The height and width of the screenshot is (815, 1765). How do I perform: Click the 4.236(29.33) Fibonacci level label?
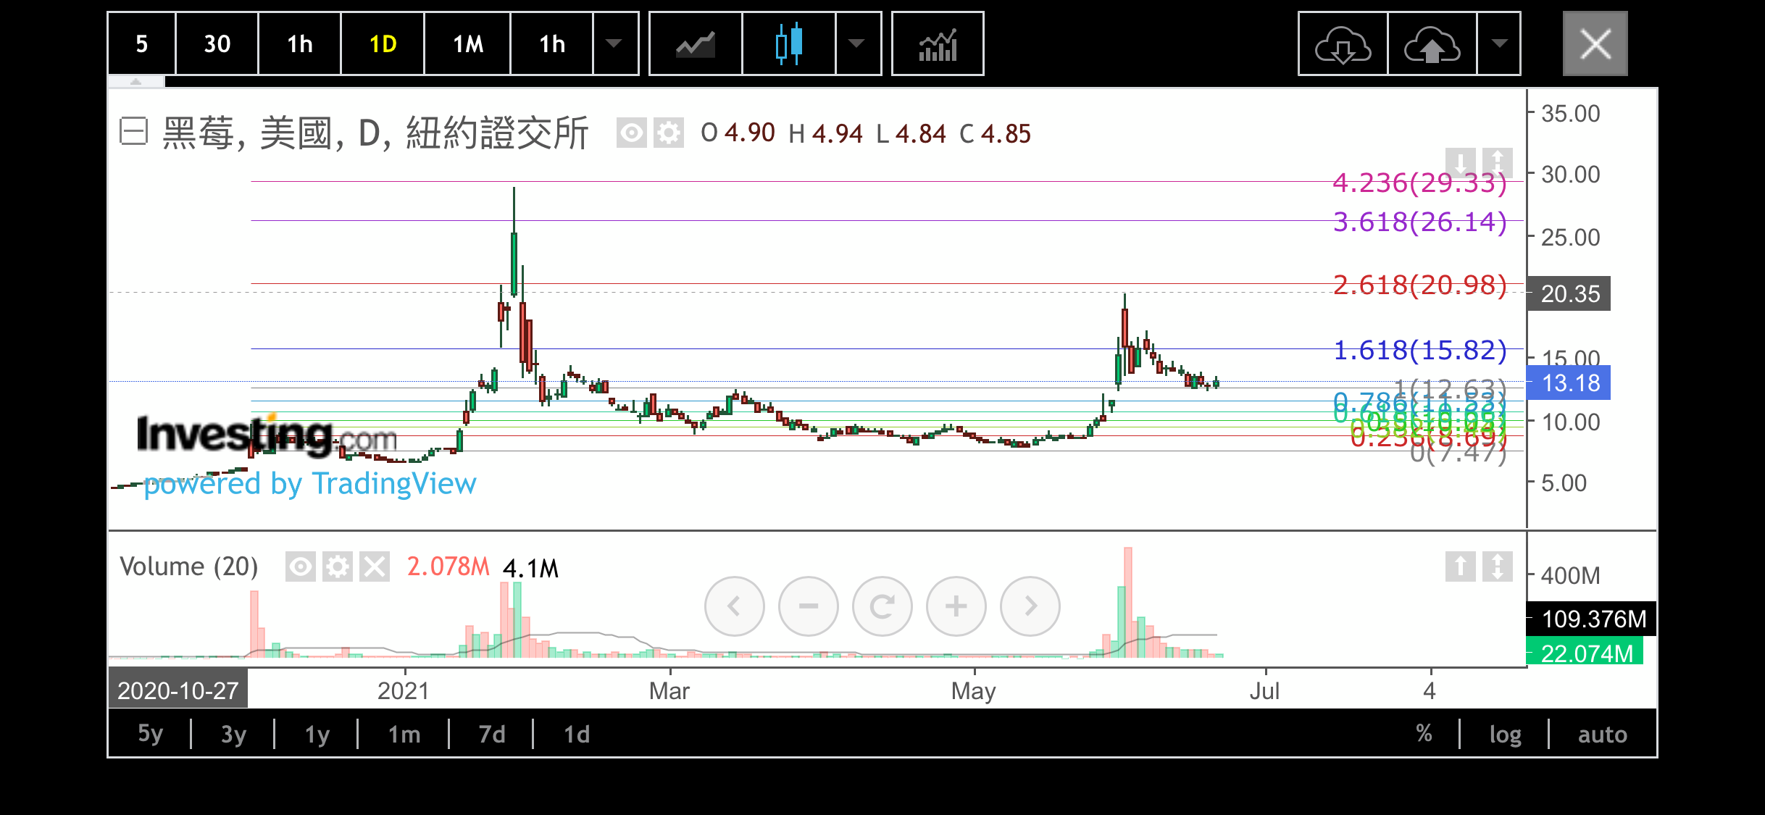coord(1419,183)
